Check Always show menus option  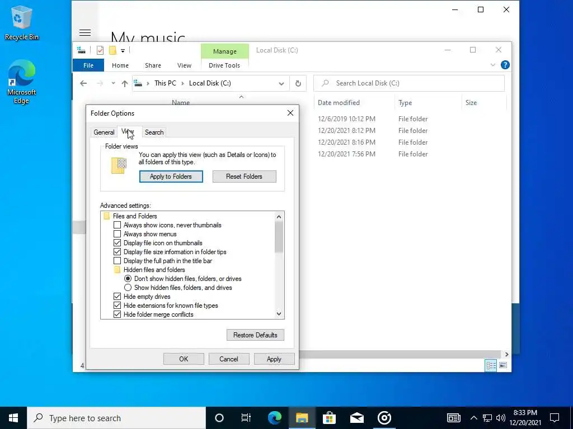click(x=117, y=234)
